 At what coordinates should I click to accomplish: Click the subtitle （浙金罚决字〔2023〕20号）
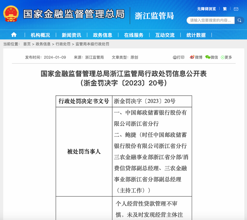pos(124,83)
